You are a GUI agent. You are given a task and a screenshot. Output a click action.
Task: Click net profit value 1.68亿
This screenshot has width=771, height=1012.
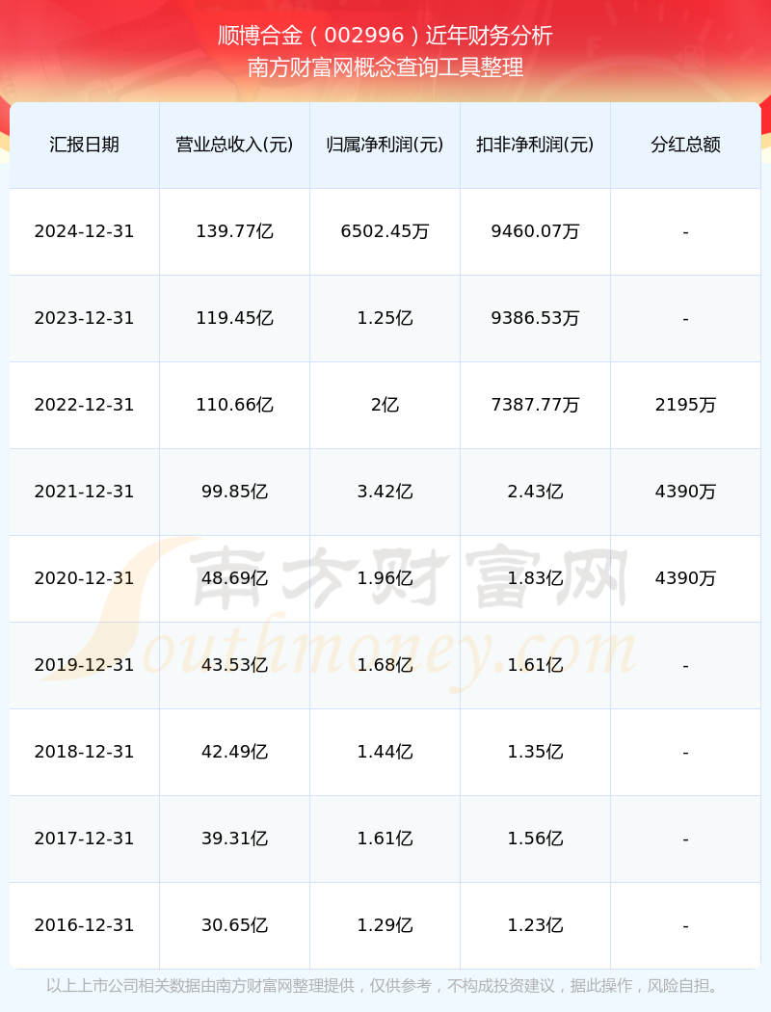point(385,665)
